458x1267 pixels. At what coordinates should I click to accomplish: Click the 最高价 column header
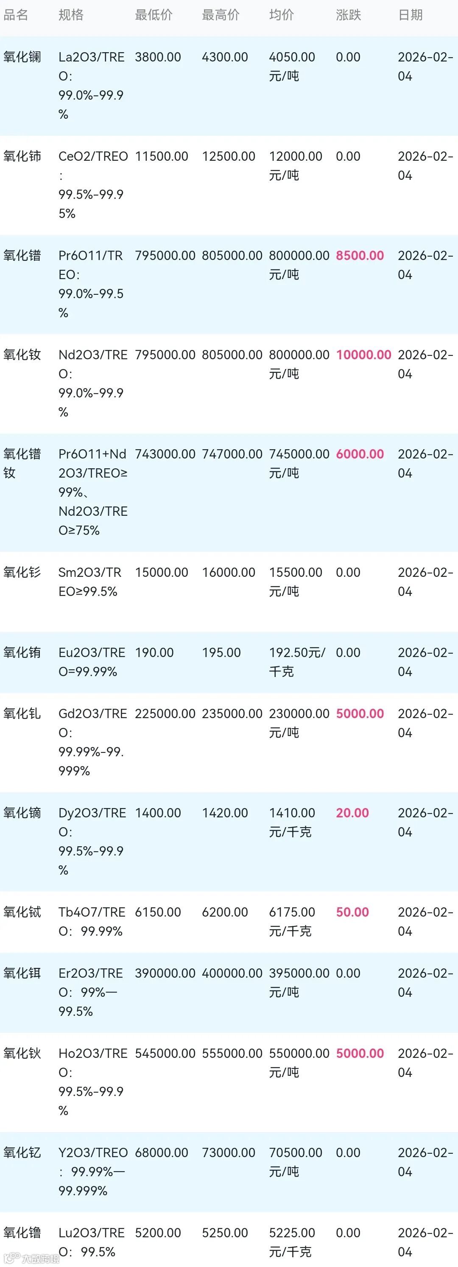[221, 15]
